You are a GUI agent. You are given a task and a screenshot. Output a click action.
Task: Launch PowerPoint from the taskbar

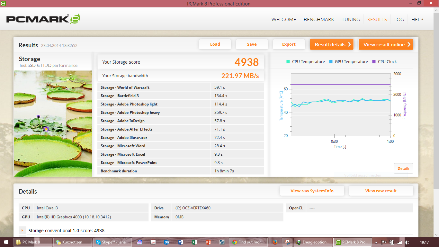(208, 242)
